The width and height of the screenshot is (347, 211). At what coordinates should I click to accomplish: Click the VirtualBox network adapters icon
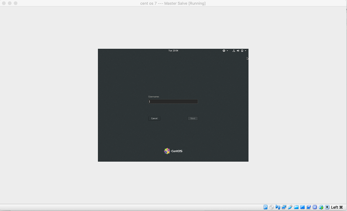(x=284, y=207)
